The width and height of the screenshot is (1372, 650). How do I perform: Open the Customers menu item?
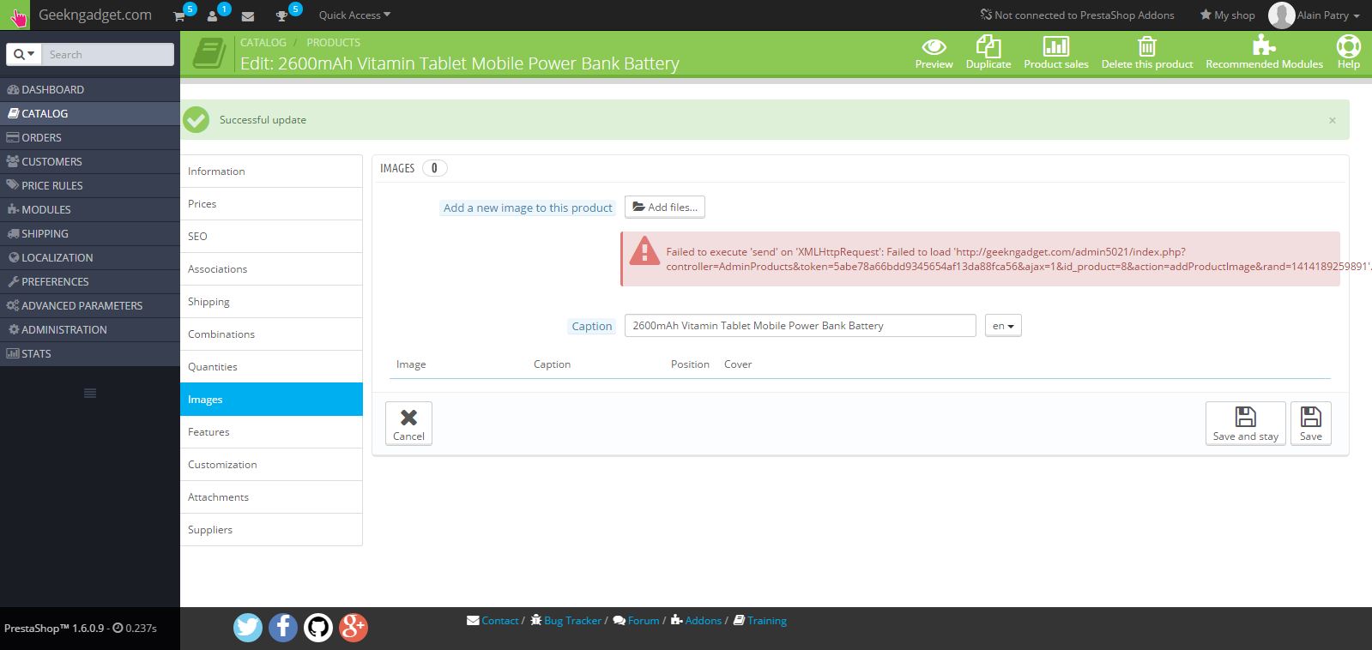[90, 161]
